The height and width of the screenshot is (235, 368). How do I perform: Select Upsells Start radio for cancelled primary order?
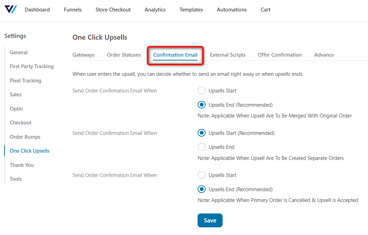tap(202, 175)
